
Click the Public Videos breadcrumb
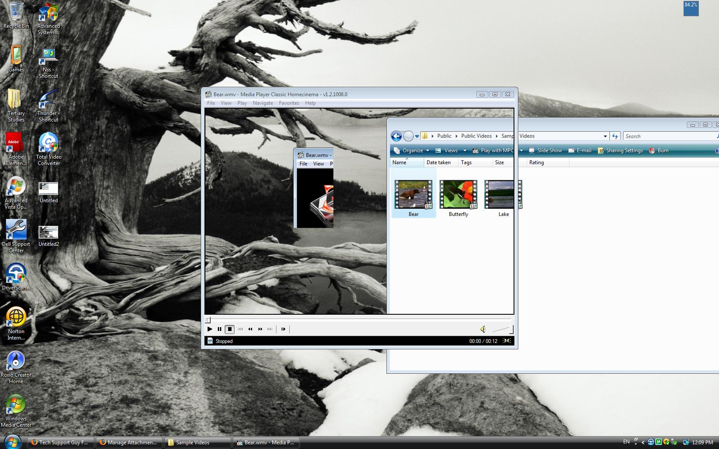[x=476, y=136]
